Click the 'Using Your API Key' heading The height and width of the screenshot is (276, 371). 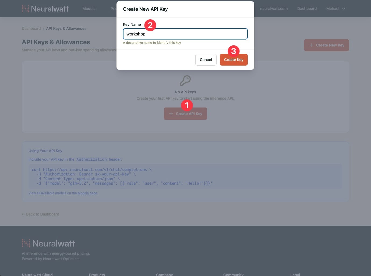(45, 151)
